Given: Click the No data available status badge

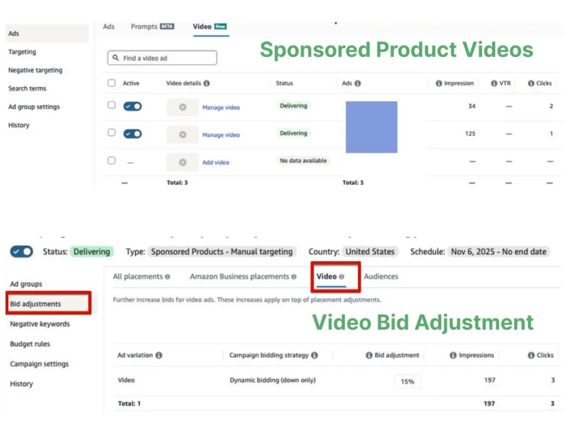Looking at the screenshot, I should point(303,161).
